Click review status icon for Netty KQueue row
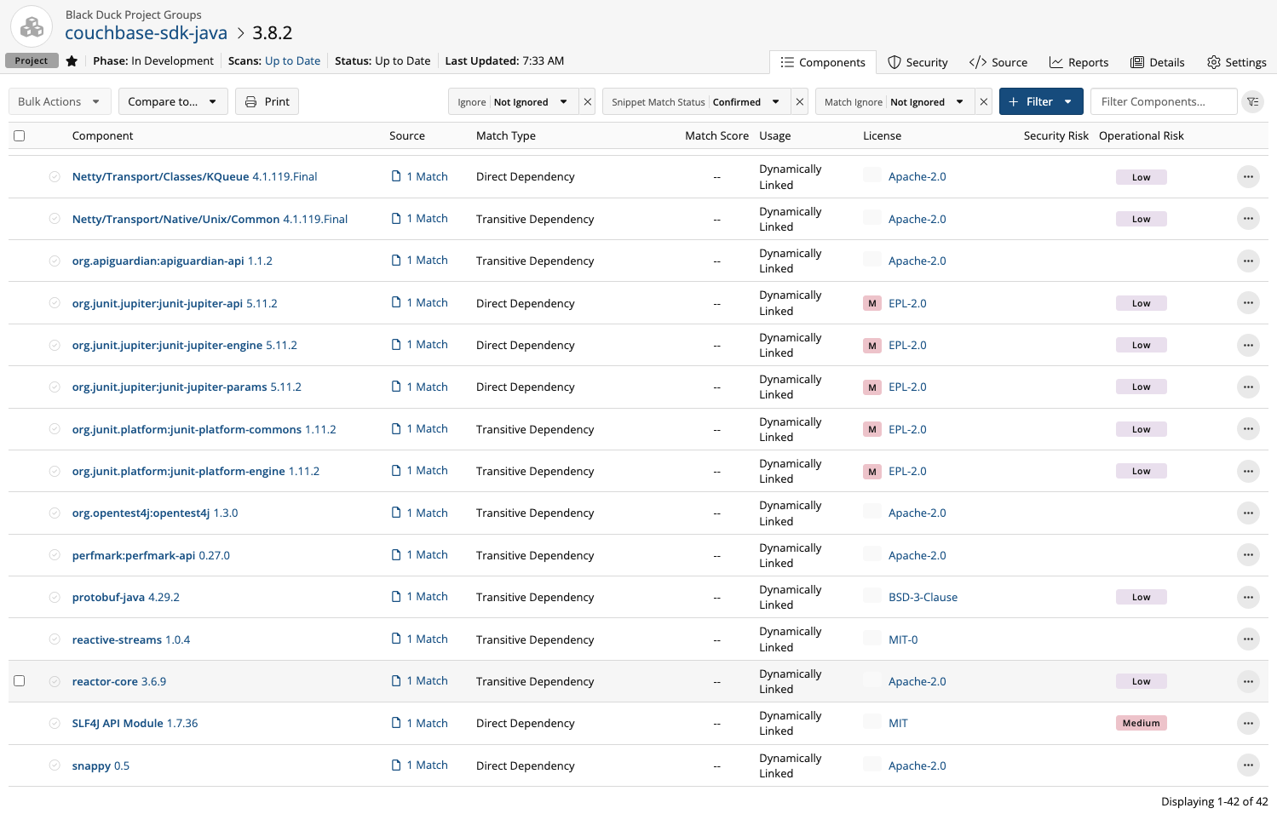The width and height of the screenshot is (1277, 814). (x=55, y=177)
